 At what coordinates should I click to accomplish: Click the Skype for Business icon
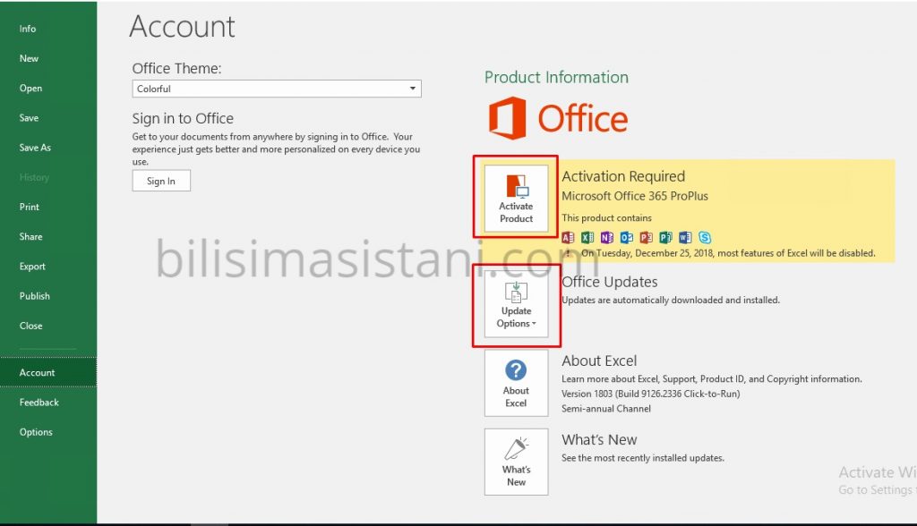tap(705, 237)
